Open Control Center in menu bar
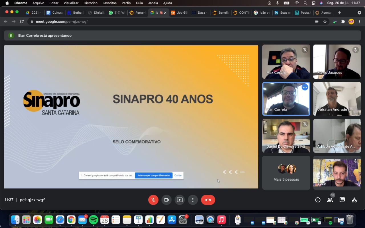The width and height of the screenshot is (365, 228). 313,3
